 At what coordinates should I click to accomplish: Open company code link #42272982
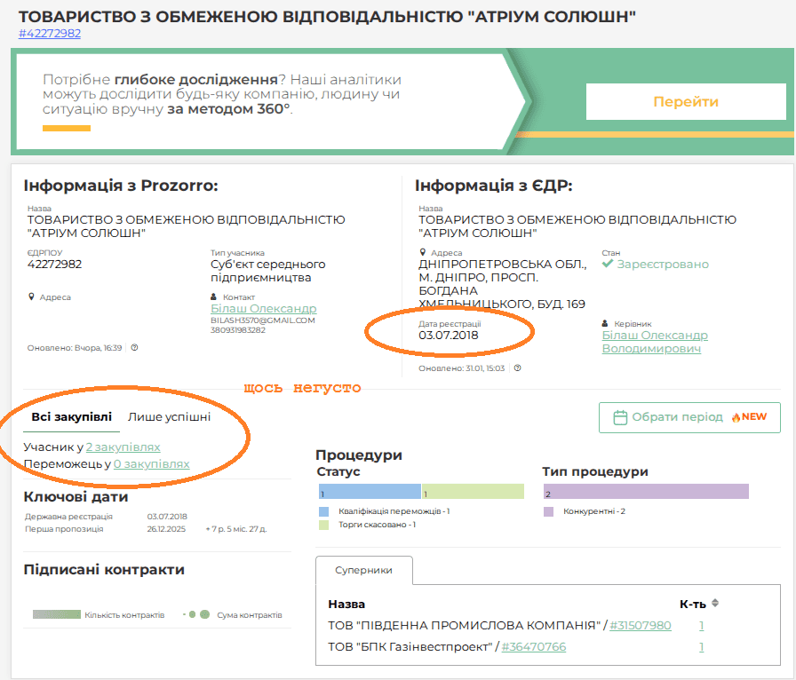[50, 34]
